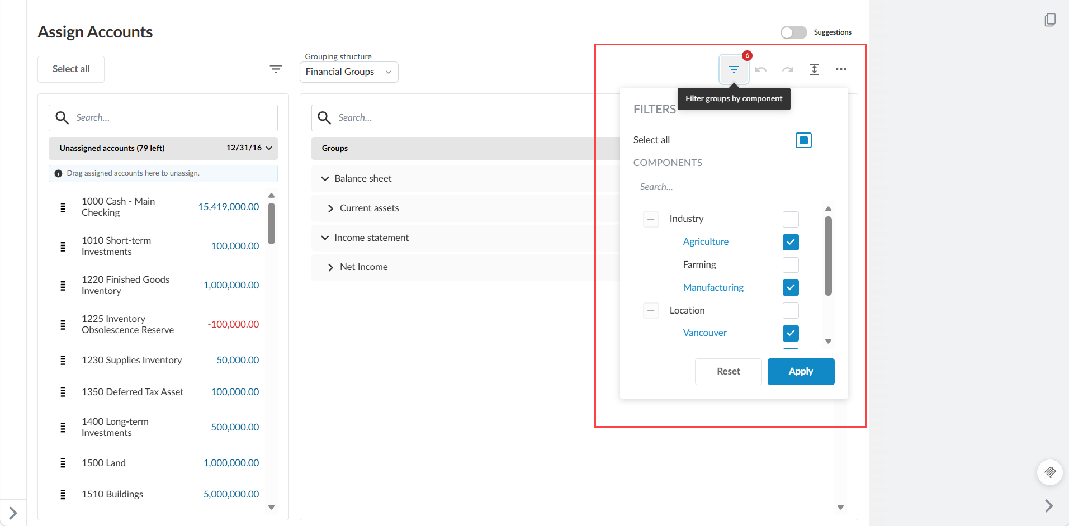Toggle the filters Select all checkbox

click(x=803, y=140)
